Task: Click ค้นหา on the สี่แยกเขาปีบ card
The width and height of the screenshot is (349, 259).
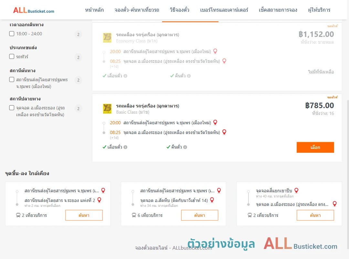Action: 315,215
